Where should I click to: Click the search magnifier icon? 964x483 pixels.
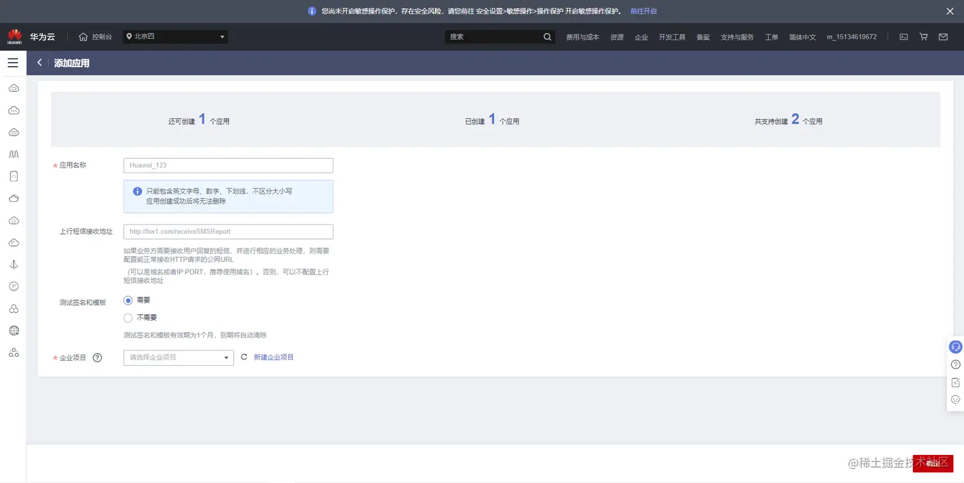pyautogui.click(x=547, y=37)
